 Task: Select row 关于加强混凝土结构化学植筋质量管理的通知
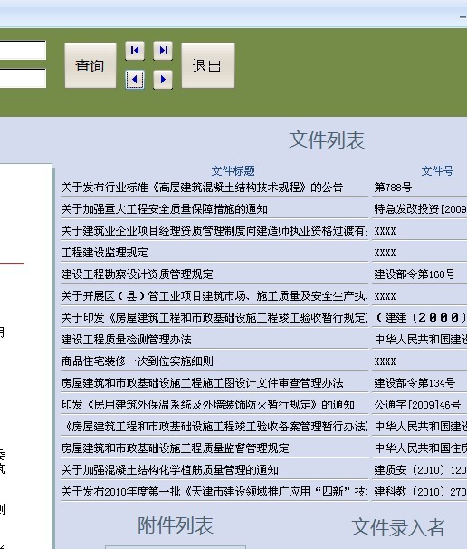(214, 469)
